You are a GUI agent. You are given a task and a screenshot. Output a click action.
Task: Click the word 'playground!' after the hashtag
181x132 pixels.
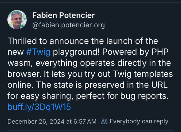pos(76,52)
